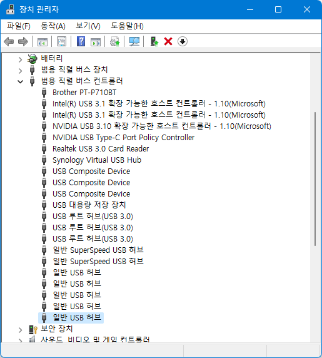The height and width of the screenshot is (358, 322).
Task: Minimize the 장치 관리자 window
Action: point(250,9)
